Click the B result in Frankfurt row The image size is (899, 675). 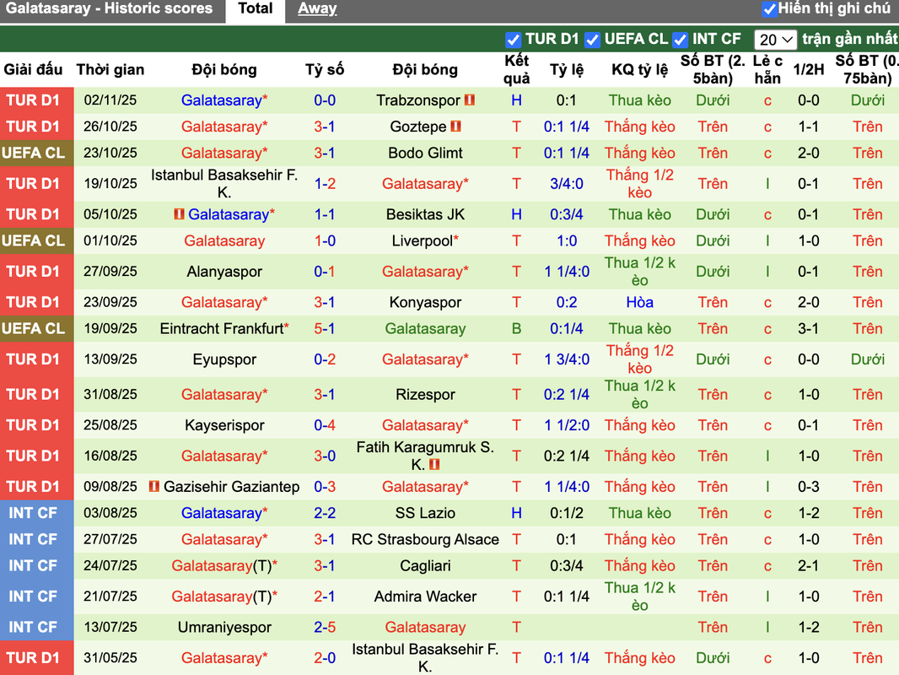click(517, 328)
